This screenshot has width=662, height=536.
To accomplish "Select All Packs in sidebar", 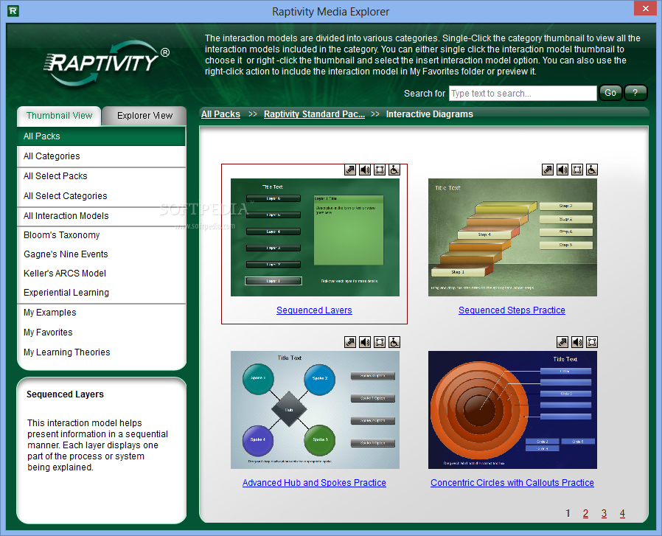I will pyautogui.click(x=101, y=136).
